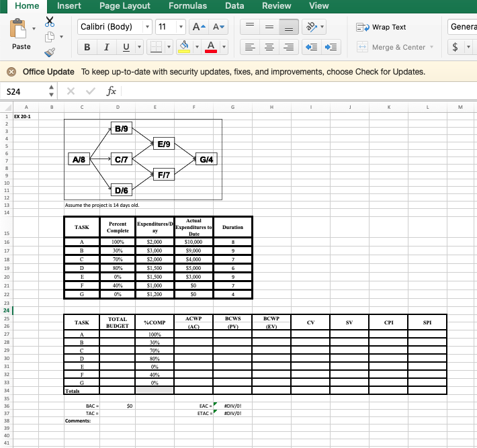Open the Copy options dropdown arrow

pos(61,37)
